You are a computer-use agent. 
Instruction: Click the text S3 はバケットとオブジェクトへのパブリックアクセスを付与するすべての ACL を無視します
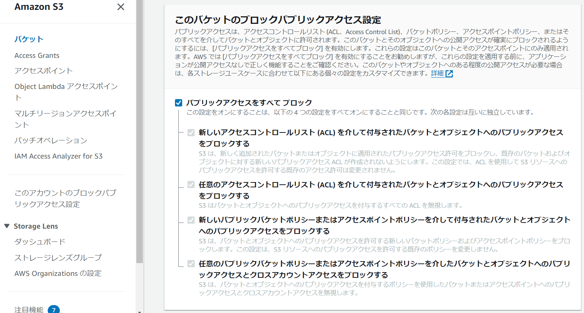coord(331,205)
